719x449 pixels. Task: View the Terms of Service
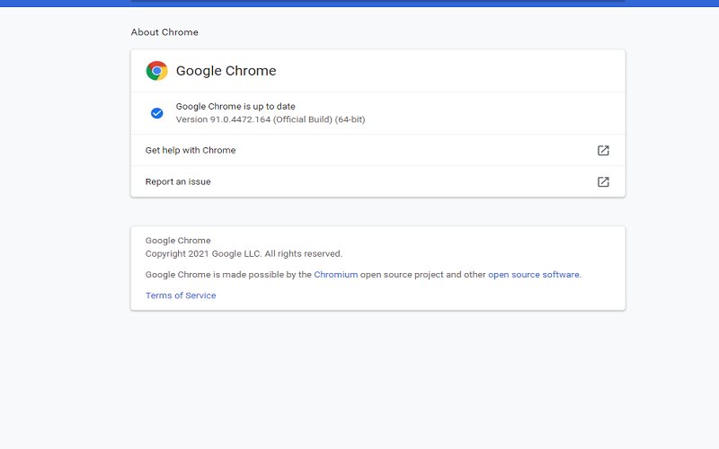click(x=181, y=295)
